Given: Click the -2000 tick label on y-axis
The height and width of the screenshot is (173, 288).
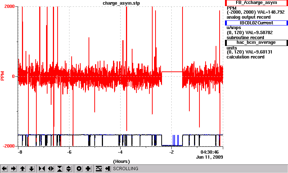Looking at the screenshot, I should tap(8, 146).
